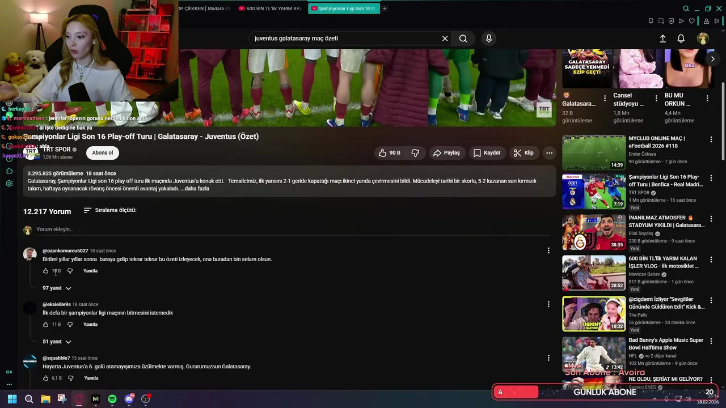The width and height of the screenshot is (726, 408).
Task: Expand description with ...daha fazla
Action: click(195, 189)
